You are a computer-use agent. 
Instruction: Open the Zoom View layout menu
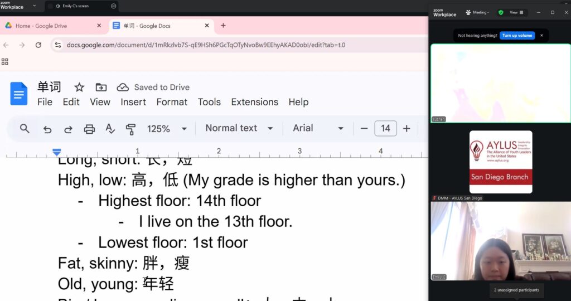coord(517,12)
